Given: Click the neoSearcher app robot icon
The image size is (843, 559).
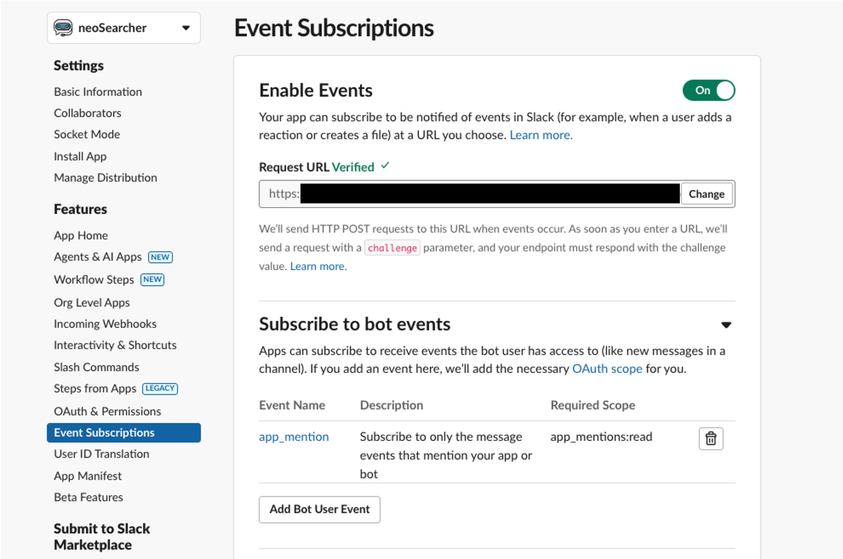Looking at the screenshot, I should click(63, 28).
